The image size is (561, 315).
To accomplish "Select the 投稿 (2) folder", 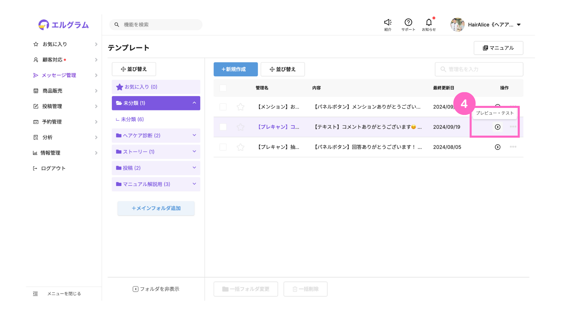I will click(156, 168).
